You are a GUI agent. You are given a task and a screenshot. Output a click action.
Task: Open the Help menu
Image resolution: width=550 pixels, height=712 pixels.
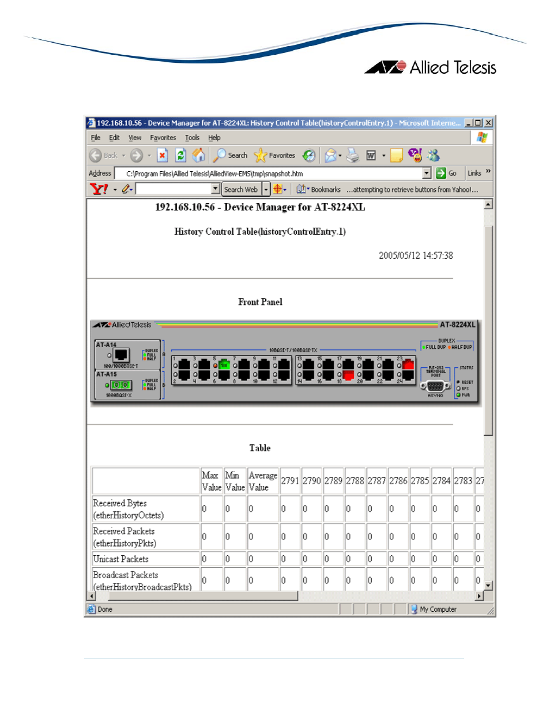pos(214,138)
